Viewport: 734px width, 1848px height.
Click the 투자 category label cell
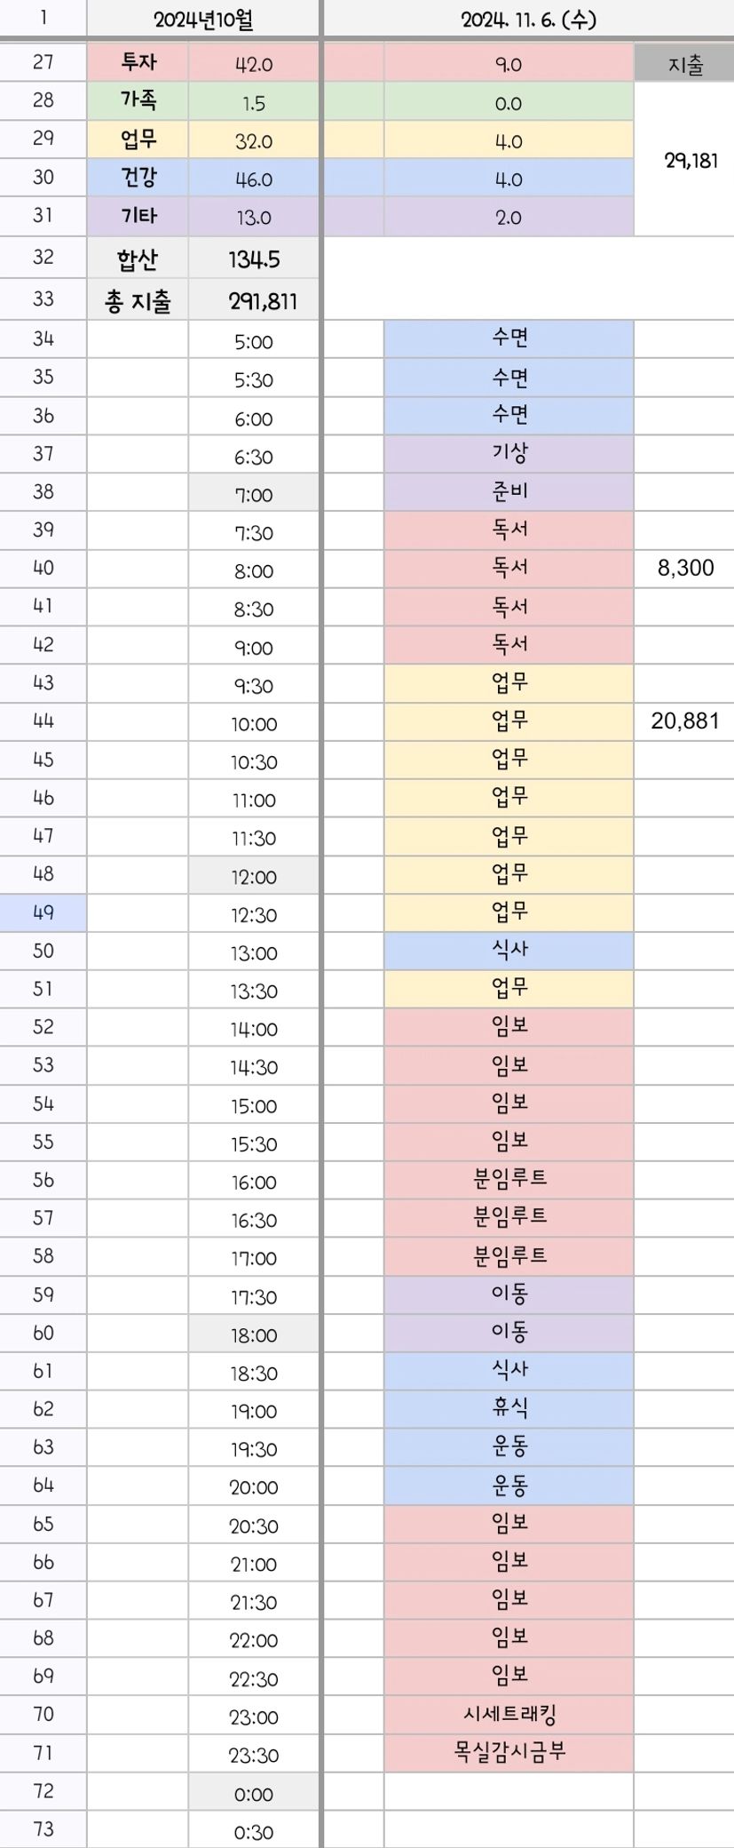click(138, 63)
